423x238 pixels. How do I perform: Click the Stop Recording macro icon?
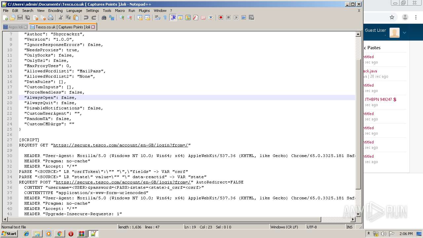tap(228, 18)
